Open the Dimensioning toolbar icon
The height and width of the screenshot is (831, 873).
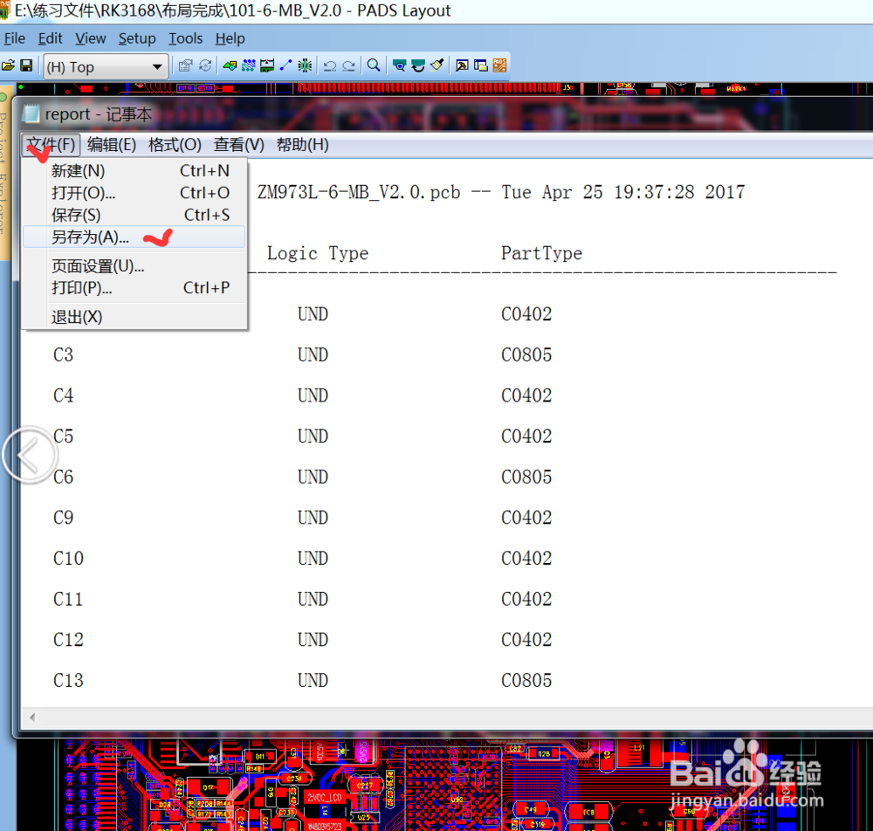tap(267, 66)
